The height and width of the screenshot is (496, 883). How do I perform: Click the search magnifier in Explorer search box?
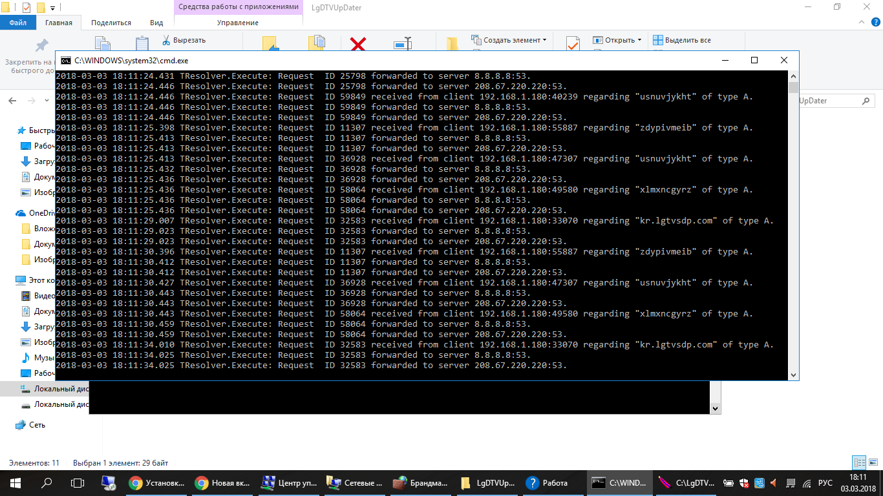click(x=866, y=101)
